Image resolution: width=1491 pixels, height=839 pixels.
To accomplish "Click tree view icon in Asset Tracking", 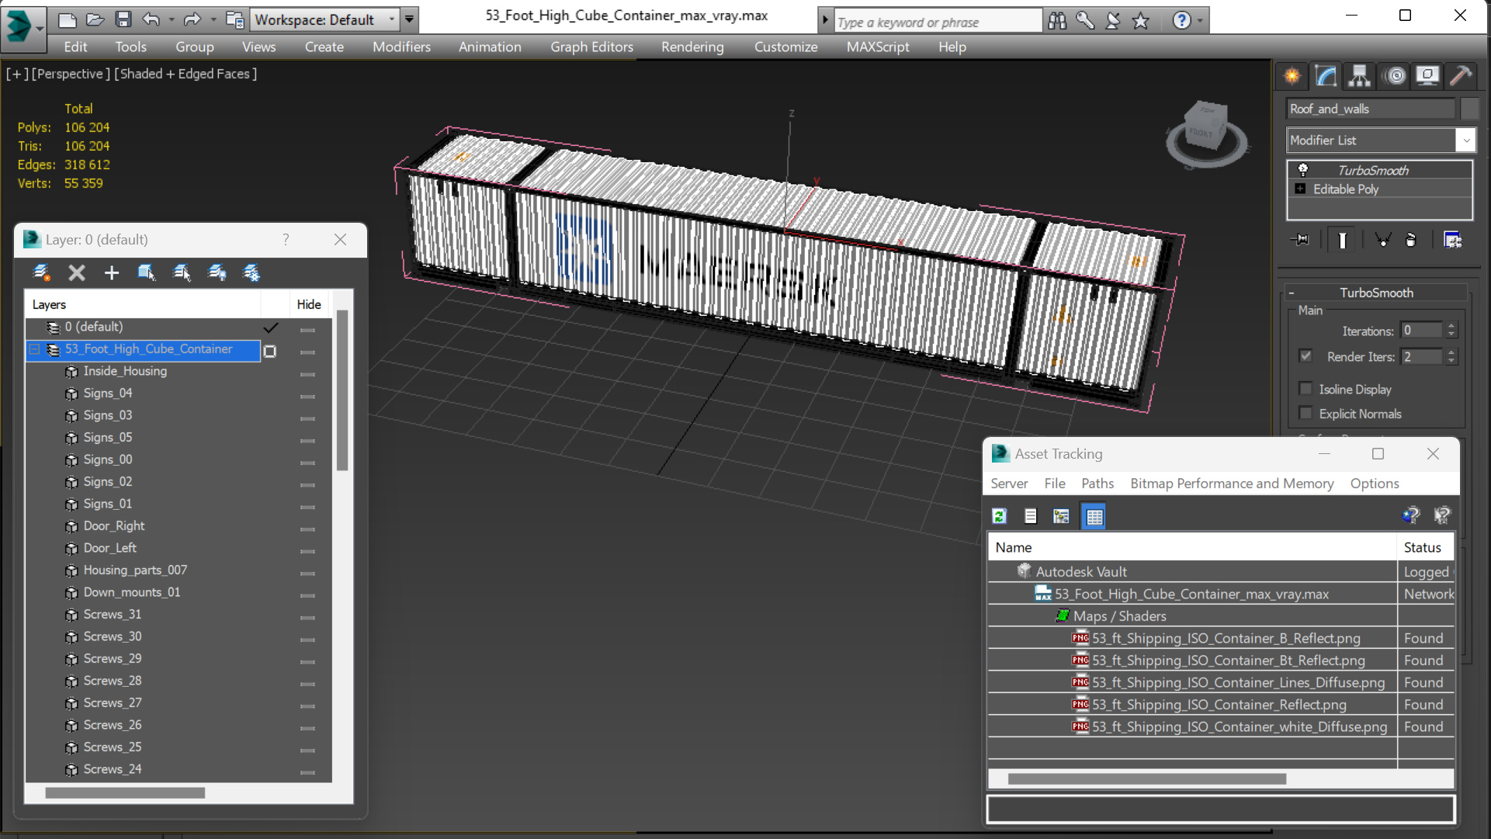I will coord(1061,516).
